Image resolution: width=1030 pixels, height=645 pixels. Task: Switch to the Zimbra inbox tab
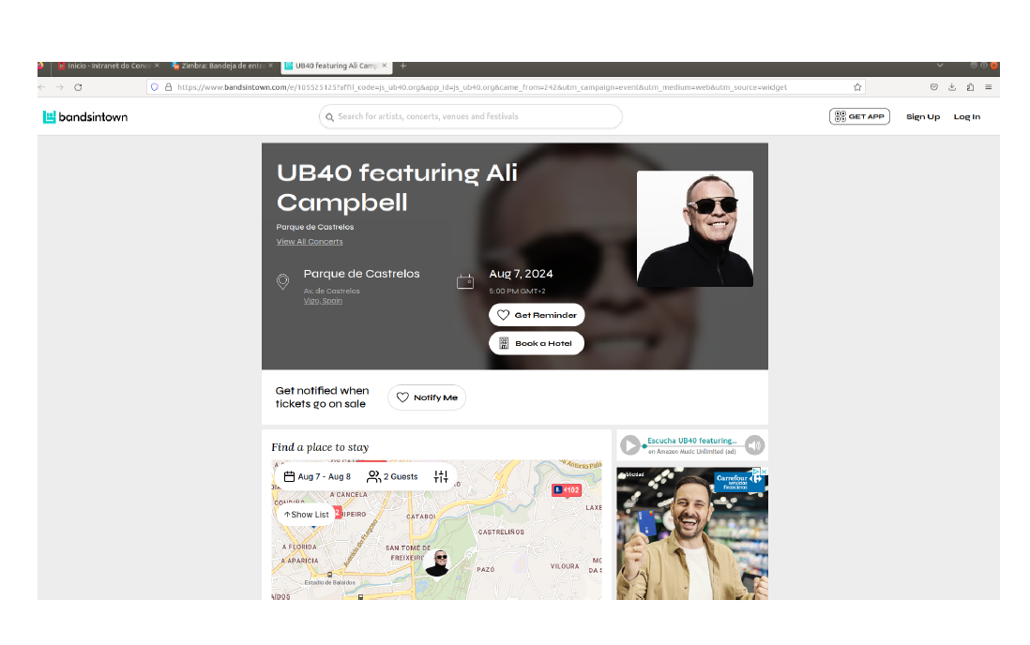click(222, 66)
